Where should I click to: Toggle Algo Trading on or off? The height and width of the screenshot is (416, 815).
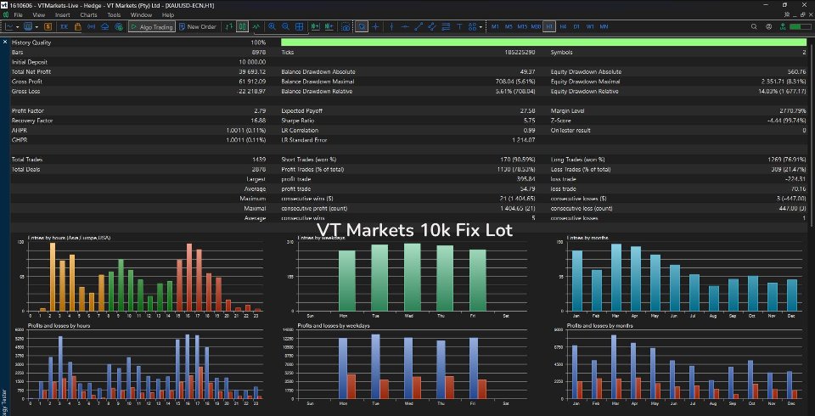(151, 26)
